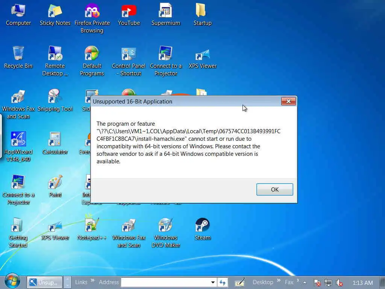385x289 pixels.
Task: Show hidden notification area icons
Action: pos(305,283)
